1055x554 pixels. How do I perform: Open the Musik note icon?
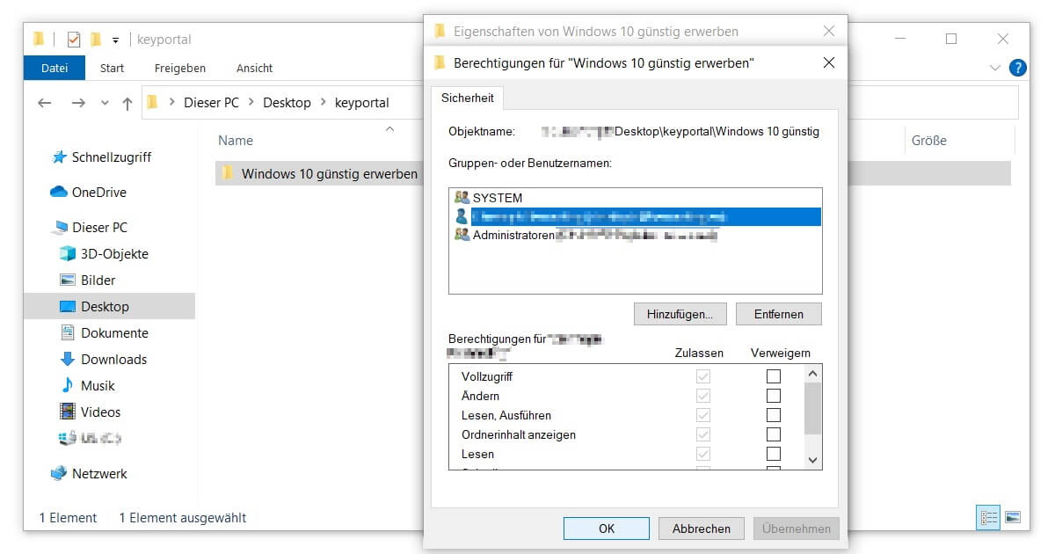[68, 385]
